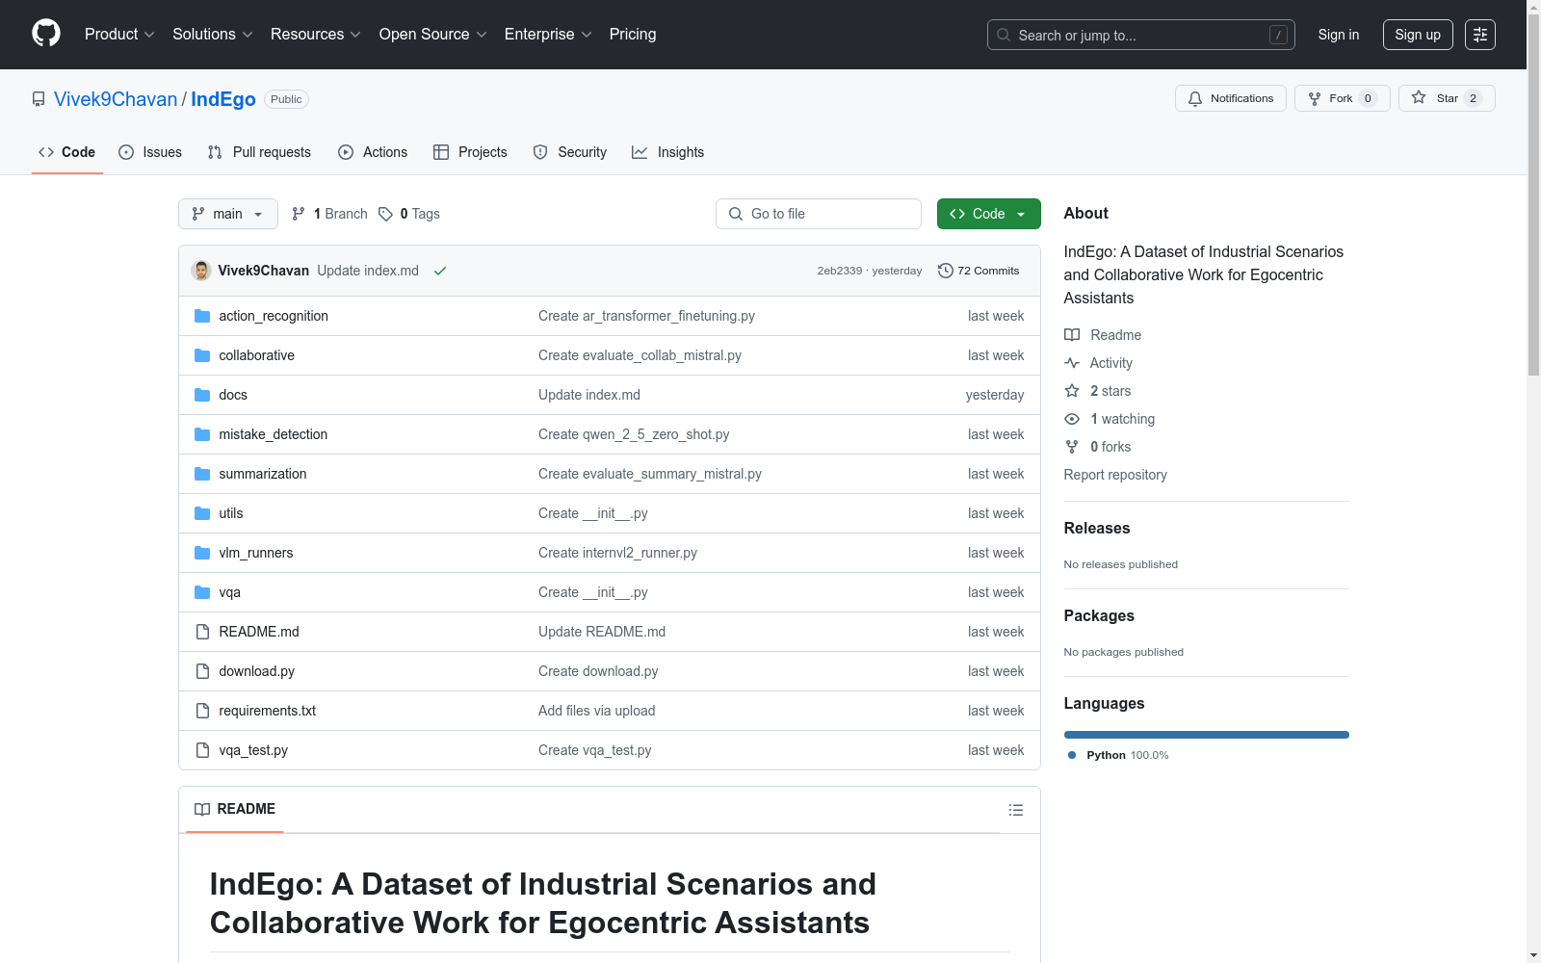1541x963 pixels.
Task: Click the utils folder icon
Action: click(202, 513)
